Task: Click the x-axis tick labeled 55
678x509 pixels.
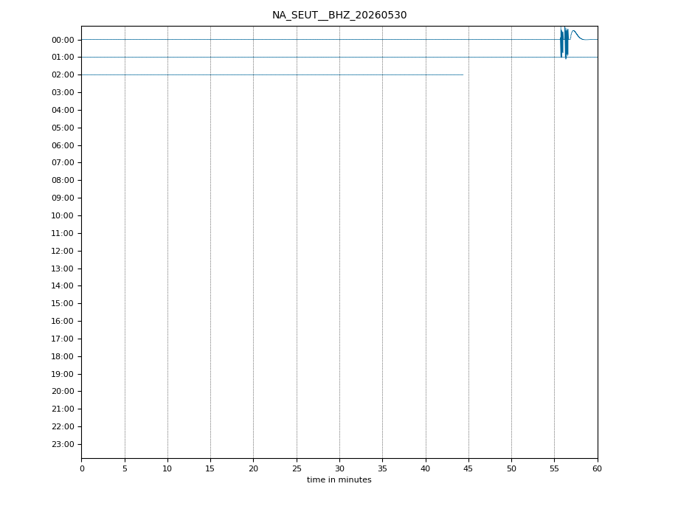Action: click(554, 468)
